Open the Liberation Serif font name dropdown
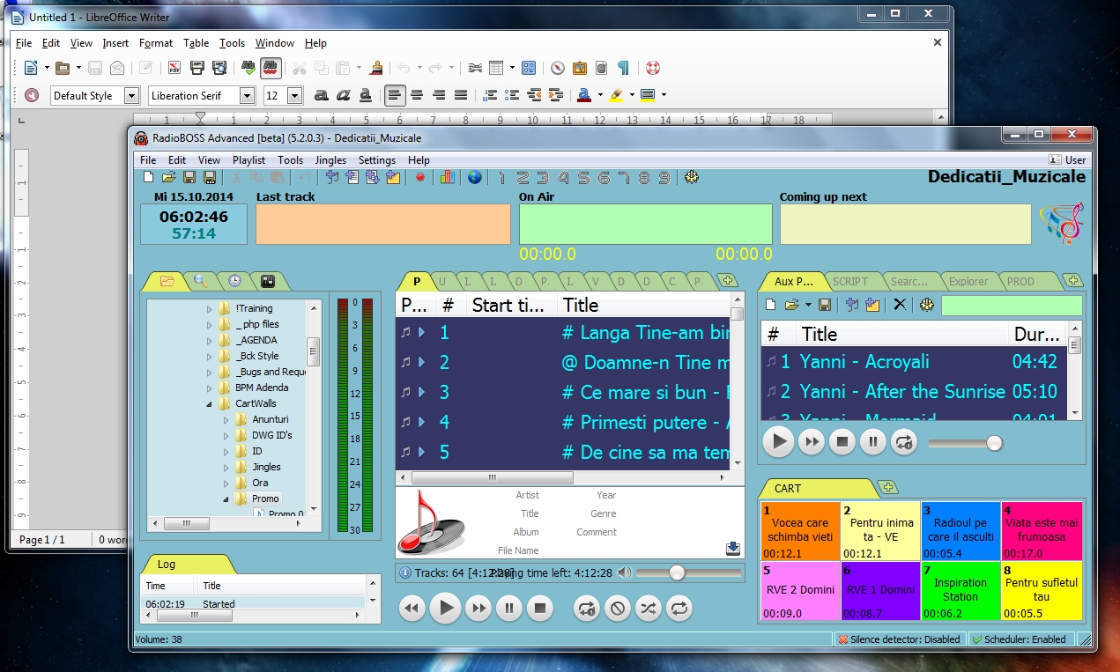The width and height of the screenshot is (1120, 672). [x=247, y=95]
